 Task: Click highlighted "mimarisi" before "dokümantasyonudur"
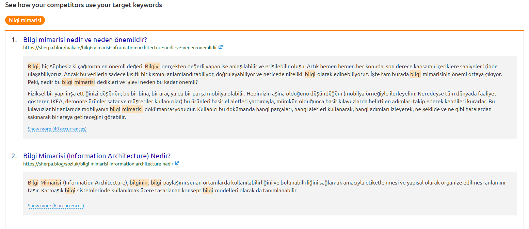(x=132, y=109)
